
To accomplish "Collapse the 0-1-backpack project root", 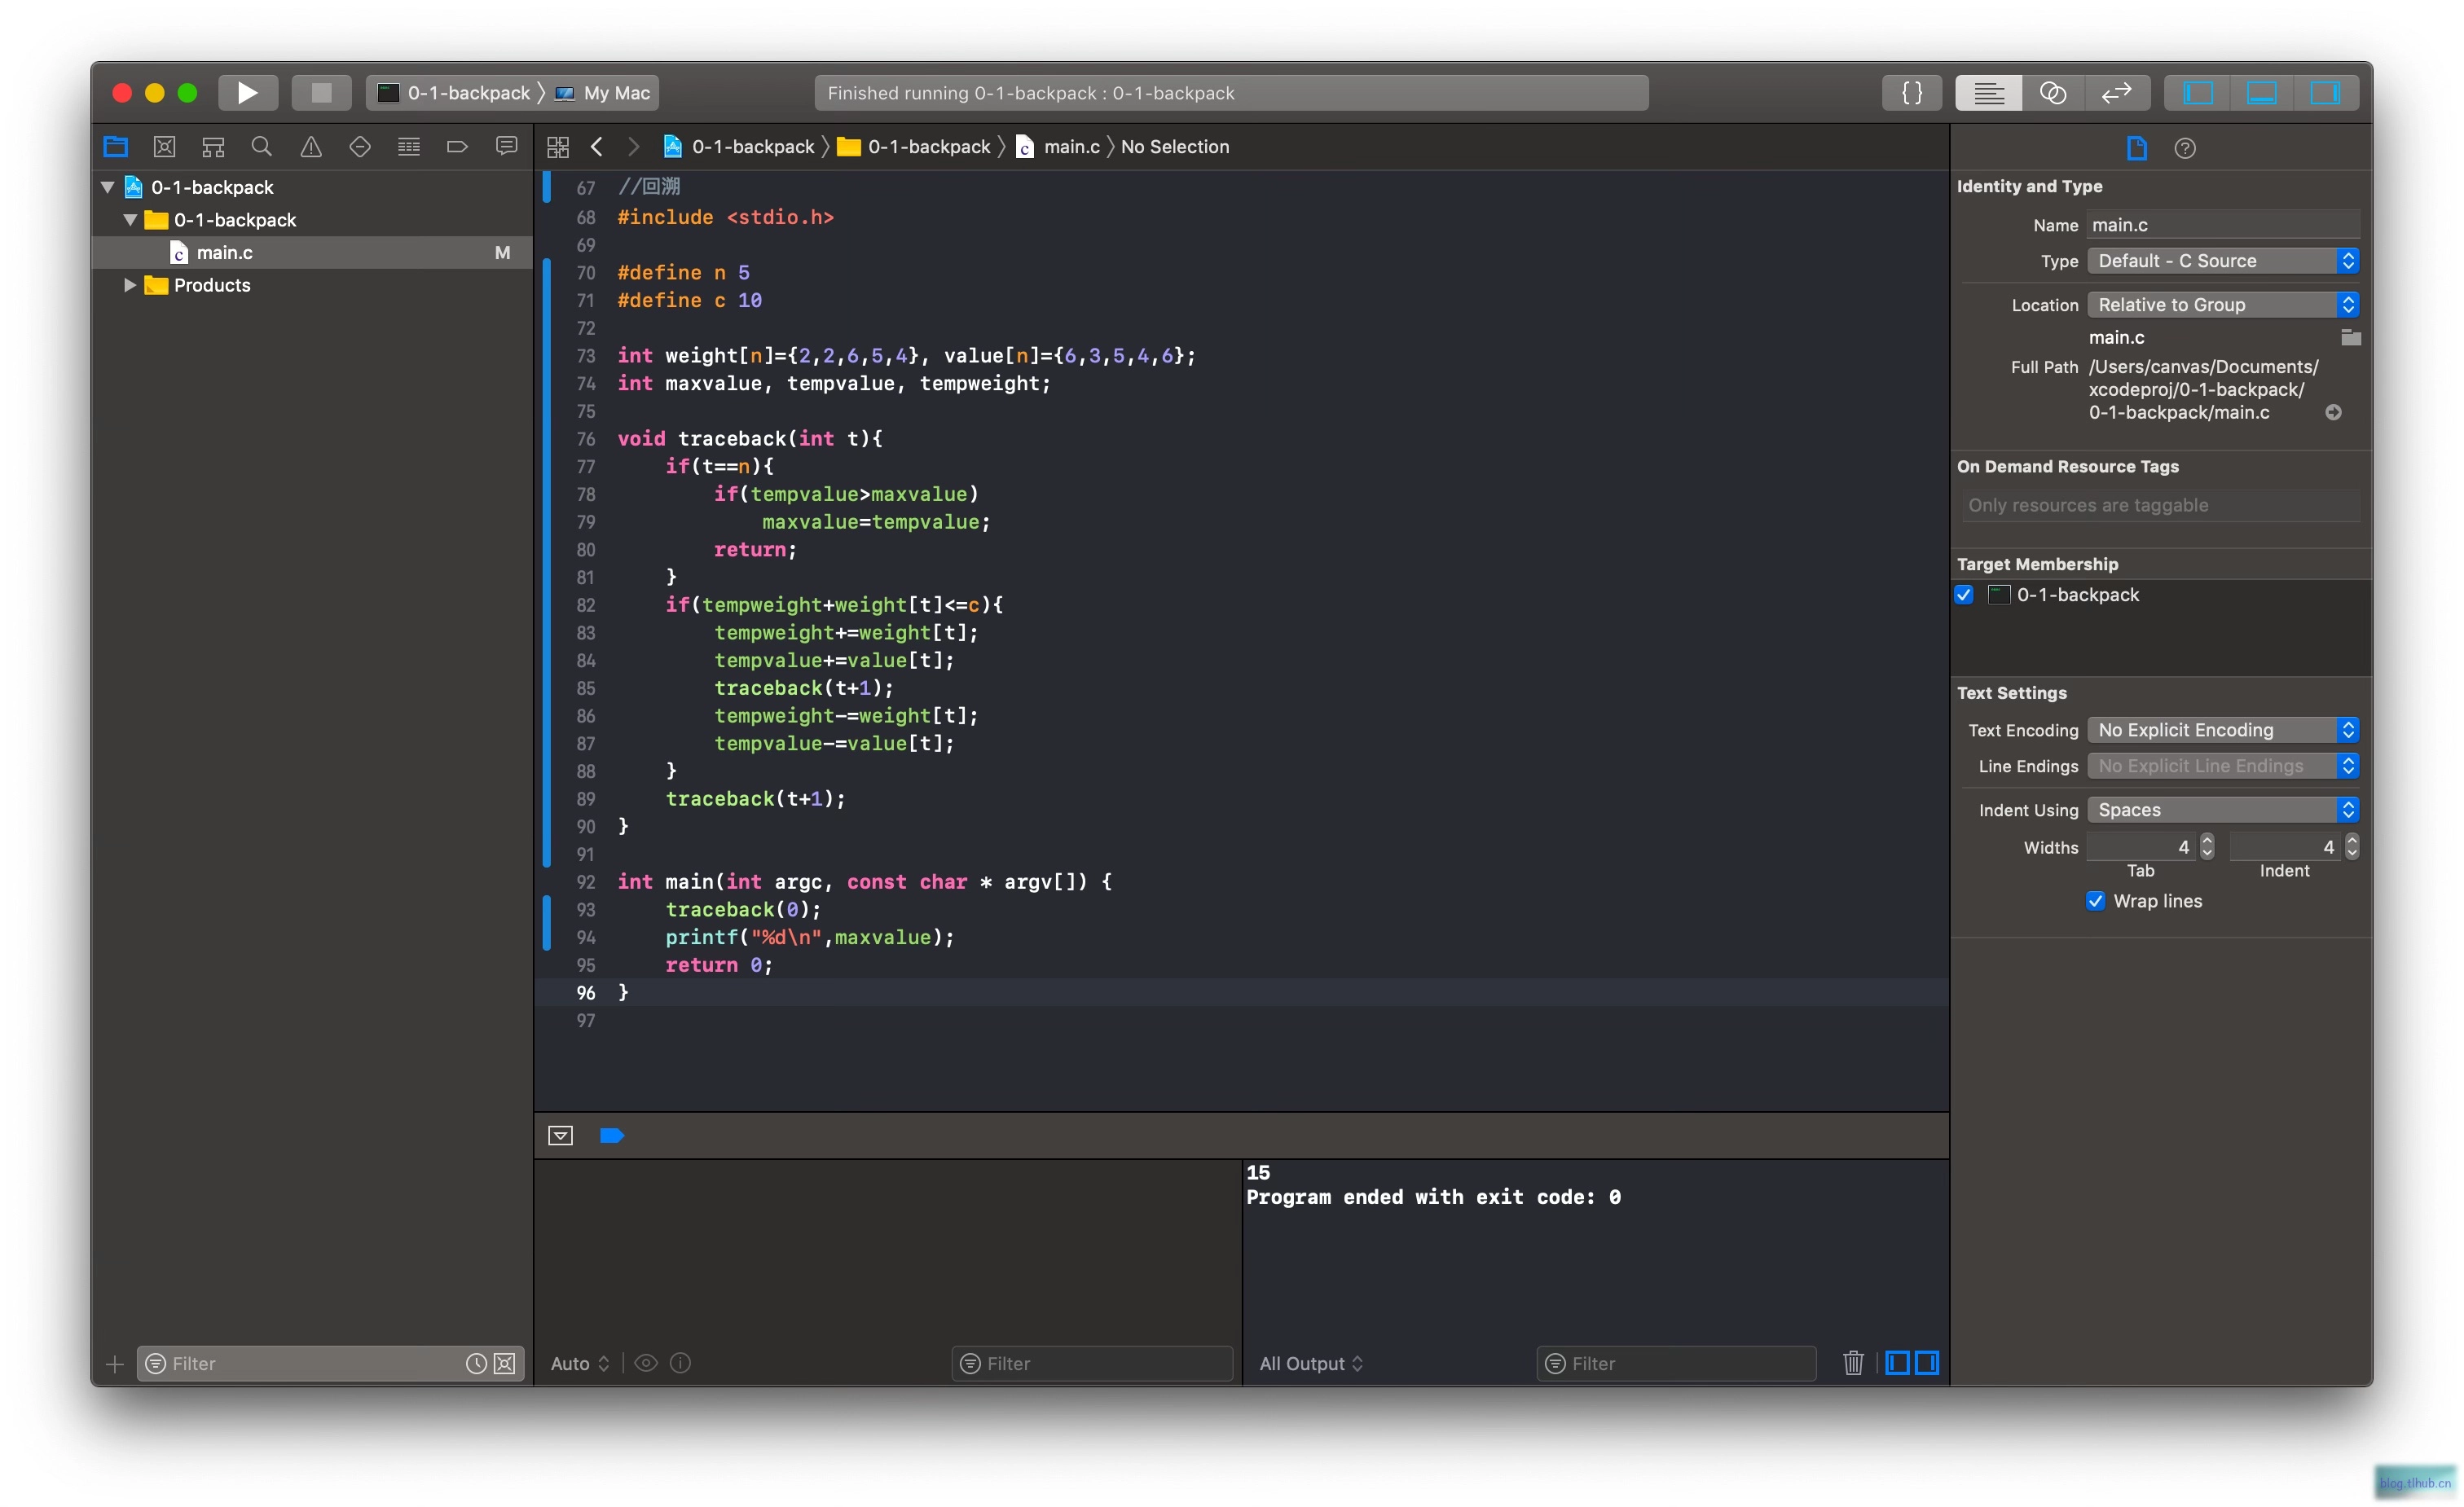I will click(x=108, y=187).
